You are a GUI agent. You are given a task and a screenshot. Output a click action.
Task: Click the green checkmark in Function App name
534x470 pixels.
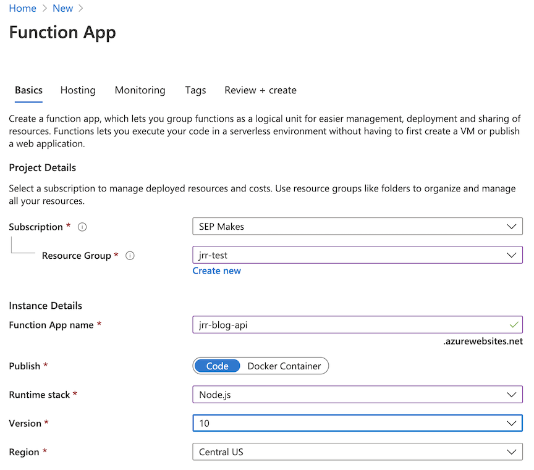click(514, 324)
